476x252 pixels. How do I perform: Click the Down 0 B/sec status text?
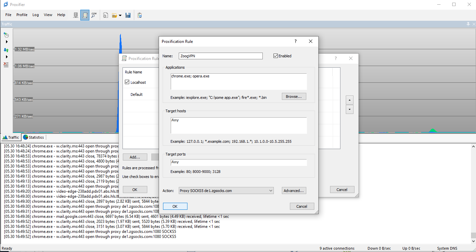(x=379, y=248)
